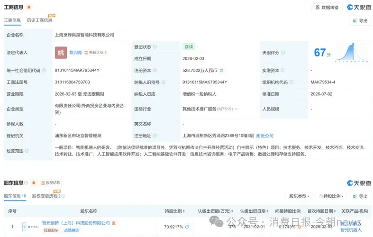The height and width of the screenshot is (237, 373).
Task: Sort table by 认缴出资额(万元) column
Action: pyautogui.click(x=216, y=211)
